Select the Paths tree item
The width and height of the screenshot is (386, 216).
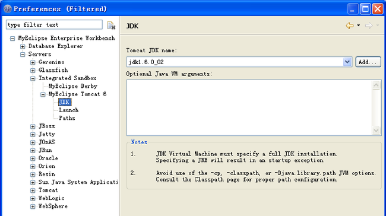point(67,118)
